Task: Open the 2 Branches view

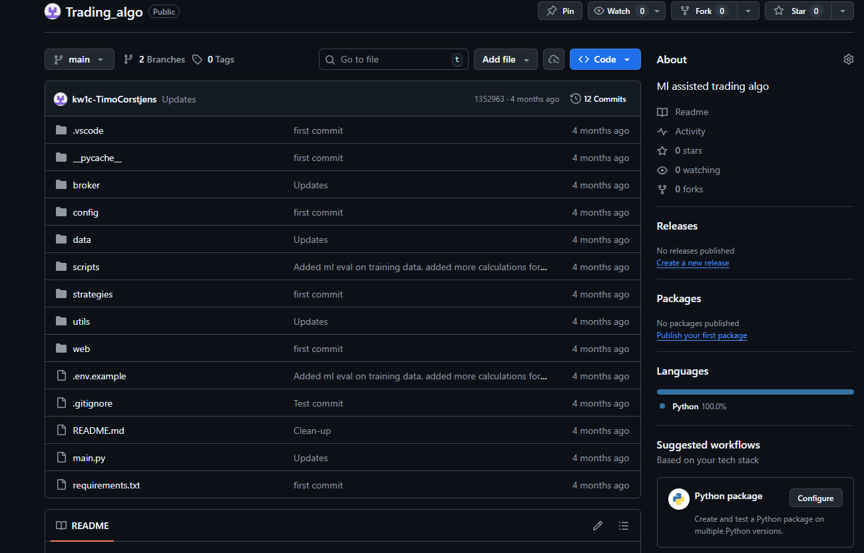Action: click(x=154, y=59)
